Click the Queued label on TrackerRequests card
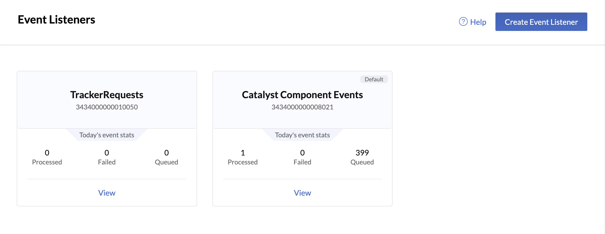605x234 pixels. tap(167, 162)
